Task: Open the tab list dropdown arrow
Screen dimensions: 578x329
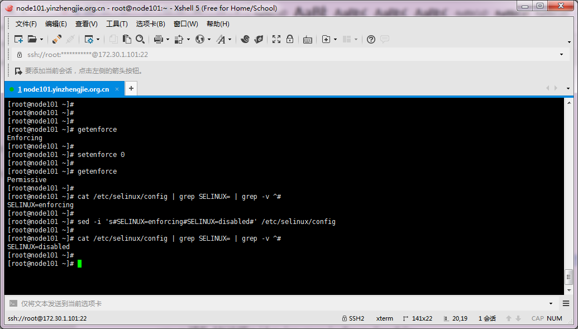Action: [x=568, y=89]
